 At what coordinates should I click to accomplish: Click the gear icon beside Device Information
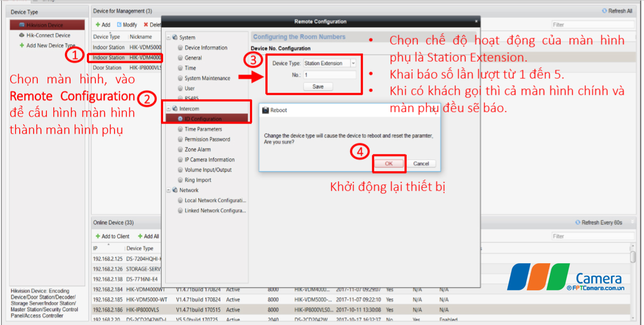pos(180,48)
